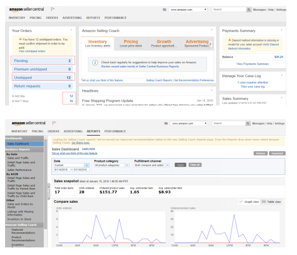297x255 pixels.
Task: Open the Premium unshipped row
Action: 42,69
